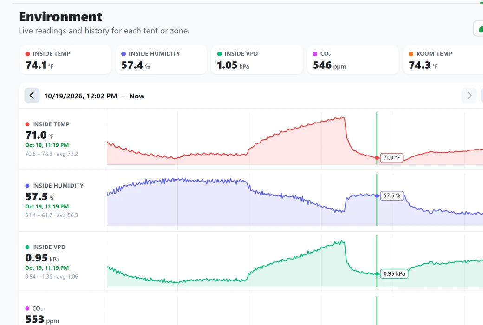Advance to the next time range arrow
This screenshot has height=325, width=483.
pyautogui.click(x=469, y=96)
